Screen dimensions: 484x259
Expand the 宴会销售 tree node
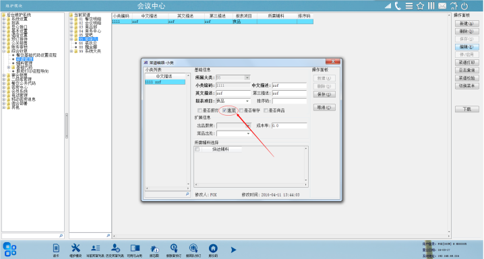pyautogui.click(x=4, y=75)
